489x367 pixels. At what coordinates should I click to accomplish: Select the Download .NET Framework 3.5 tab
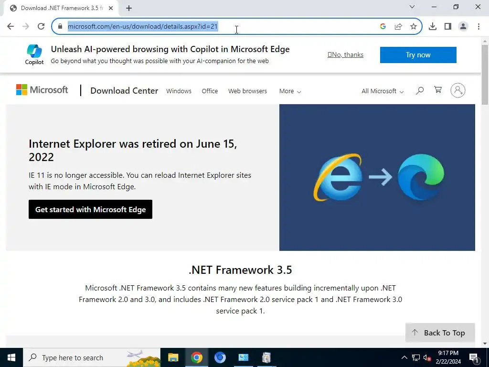[61, 8]
